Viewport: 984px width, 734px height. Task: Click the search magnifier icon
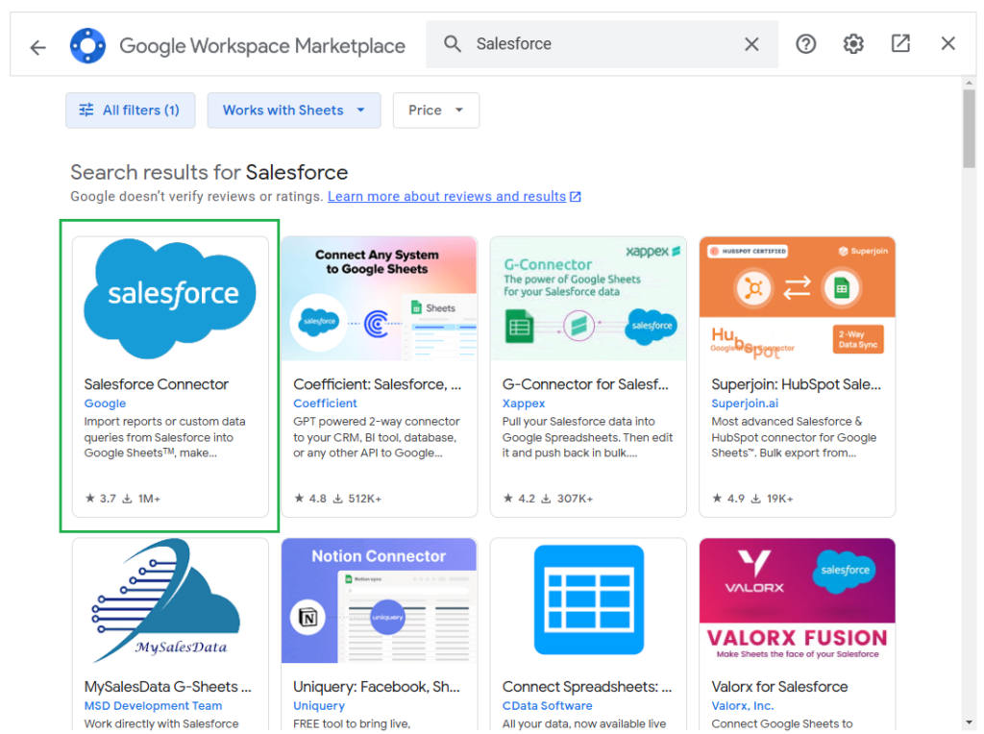[453, 43]
